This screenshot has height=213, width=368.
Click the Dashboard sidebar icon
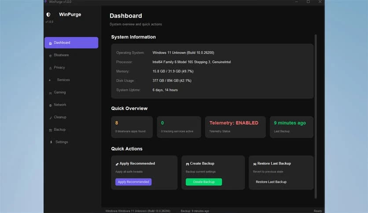tap(51, 43)
